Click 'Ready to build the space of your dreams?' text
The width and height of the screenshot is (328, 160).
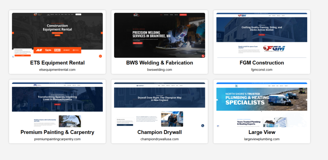click(x=248, y=47)
